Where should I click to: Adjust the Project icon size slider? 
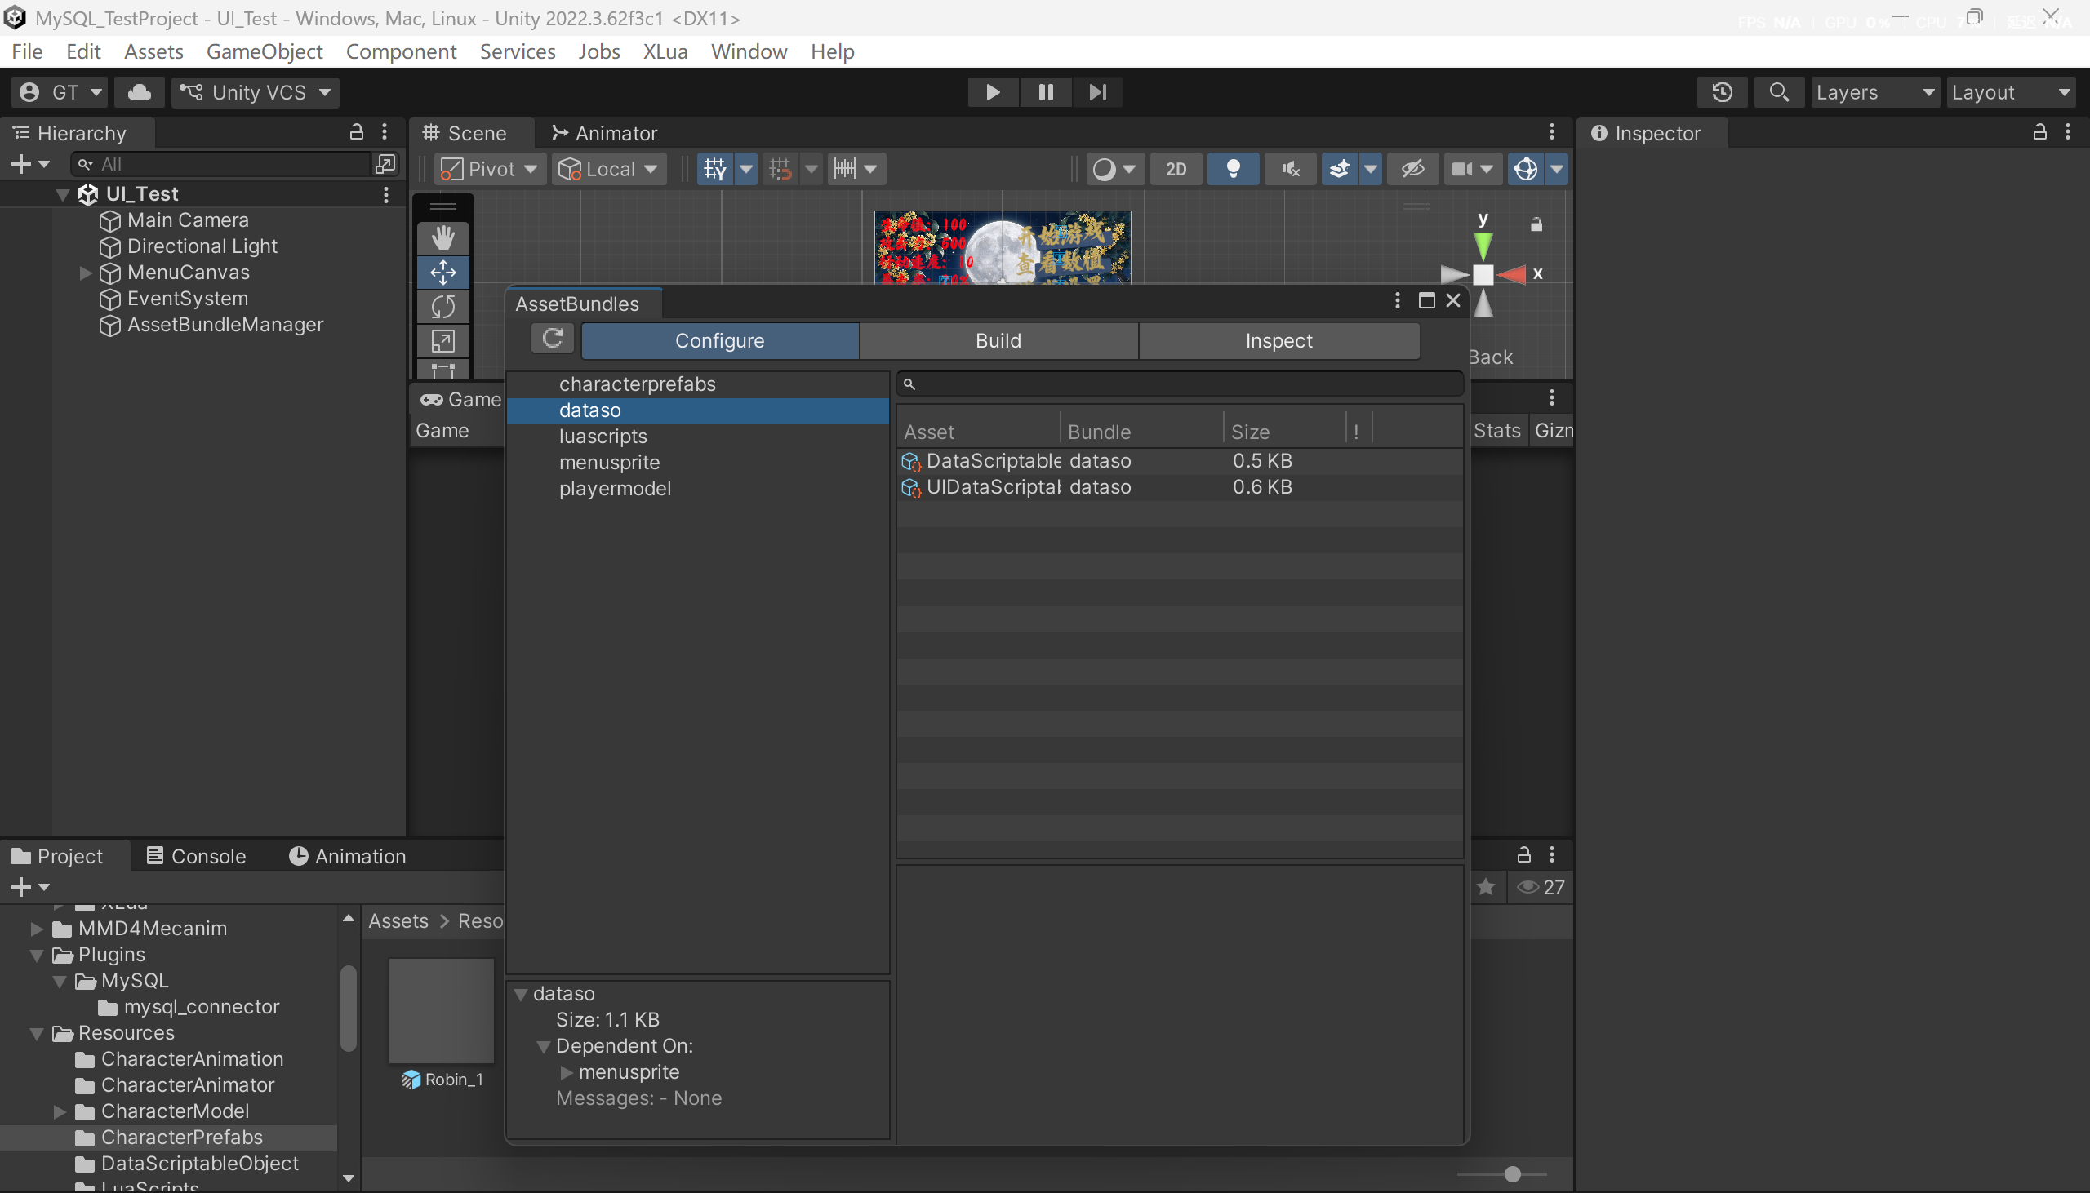[1512, 1174]
